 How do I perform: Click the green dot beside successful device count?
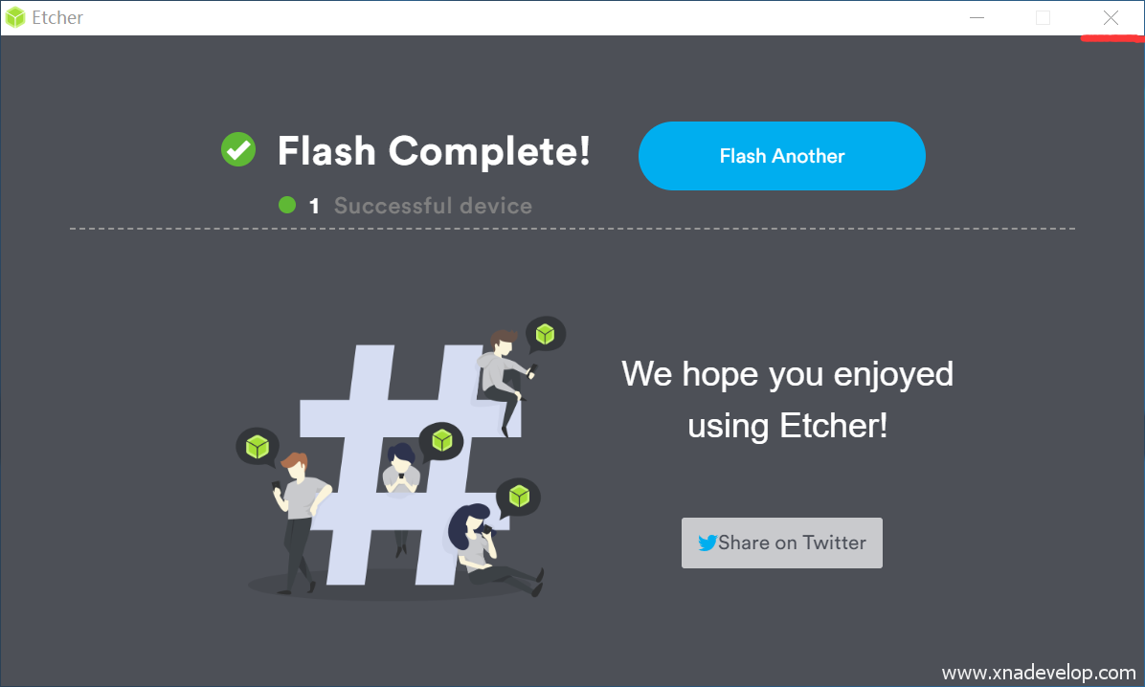[x=287, y=205]
